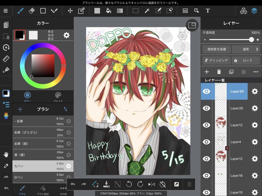Select the eyedropper tool in left sidebar
Viewport: 262px width, 196px height.
6,166
